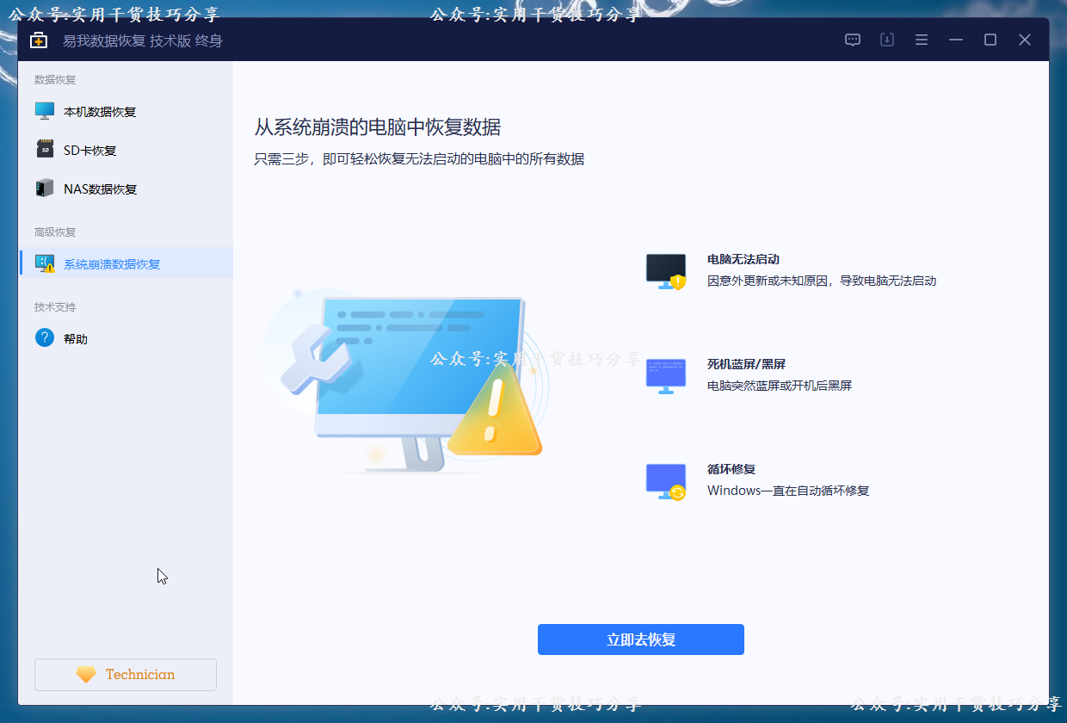
Task: Select the 系统崩溃数据恢复 warning-monitor icon
Action: point(45,263)
